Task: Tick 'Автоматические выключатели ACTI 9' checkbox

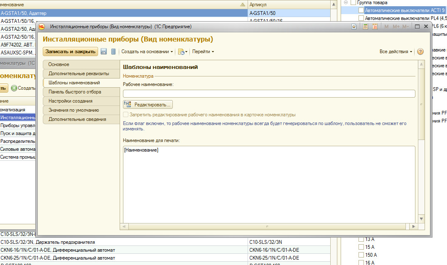Action: tap(361, 10)
